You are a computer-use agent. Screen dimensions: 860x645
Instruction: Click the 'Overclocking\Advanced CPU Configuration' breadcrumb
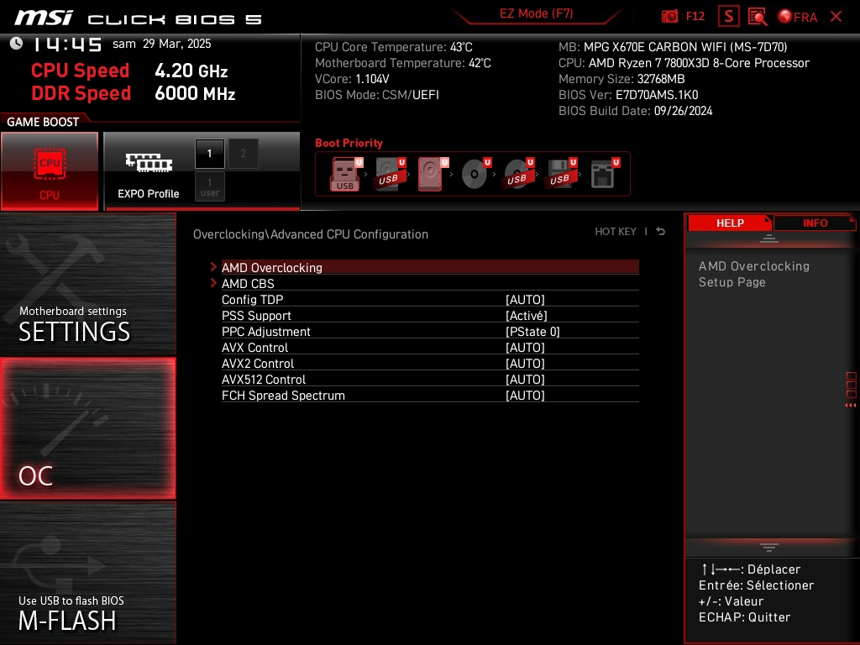point(311,234)
